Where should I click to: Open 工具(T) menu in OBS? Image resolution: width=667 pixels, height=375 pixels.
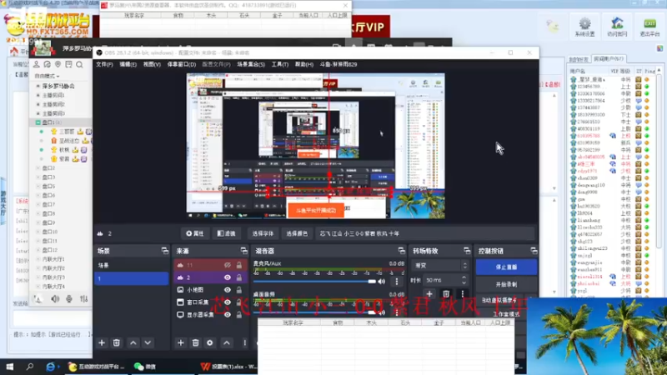pyautogui.click(x=279, y=64)
